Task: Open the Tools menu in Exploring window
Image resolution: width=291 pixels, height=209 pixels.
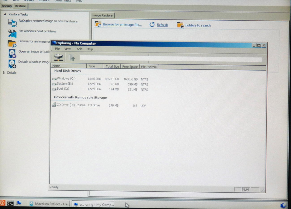Action: 79,49
